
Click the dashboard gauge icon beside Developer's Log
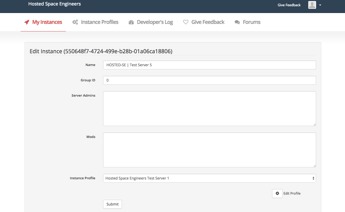(x=131, y=22)
